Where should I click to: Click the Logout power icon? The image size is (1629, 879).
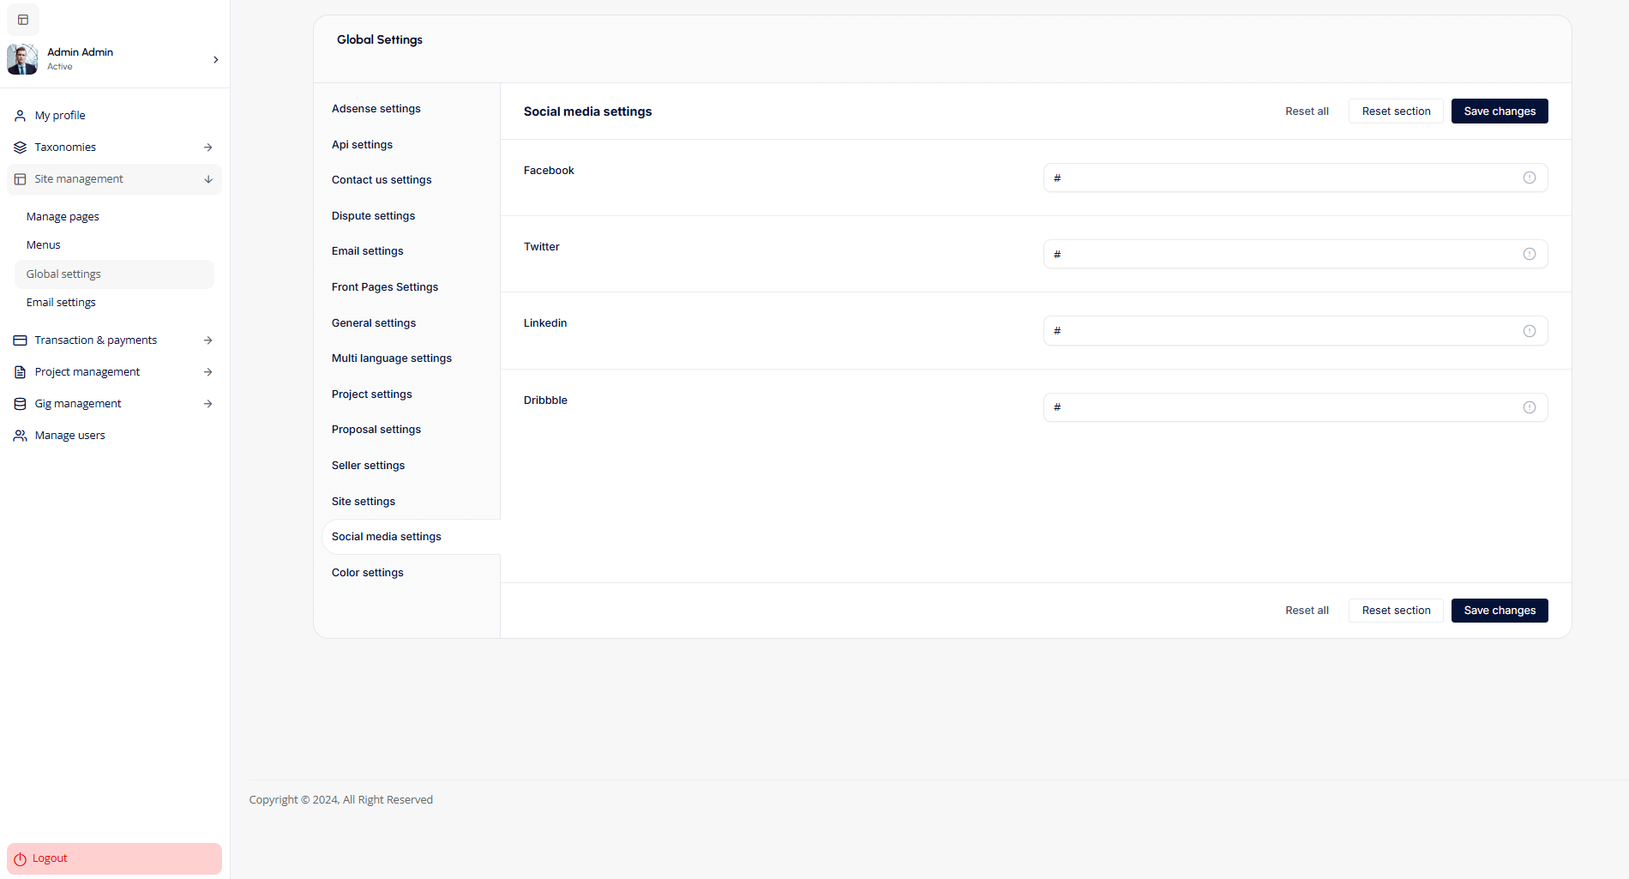coord(21,858)
